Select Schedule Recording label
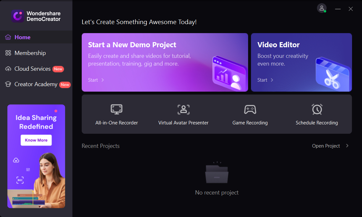362x217 pixels. tap(317, 123)
